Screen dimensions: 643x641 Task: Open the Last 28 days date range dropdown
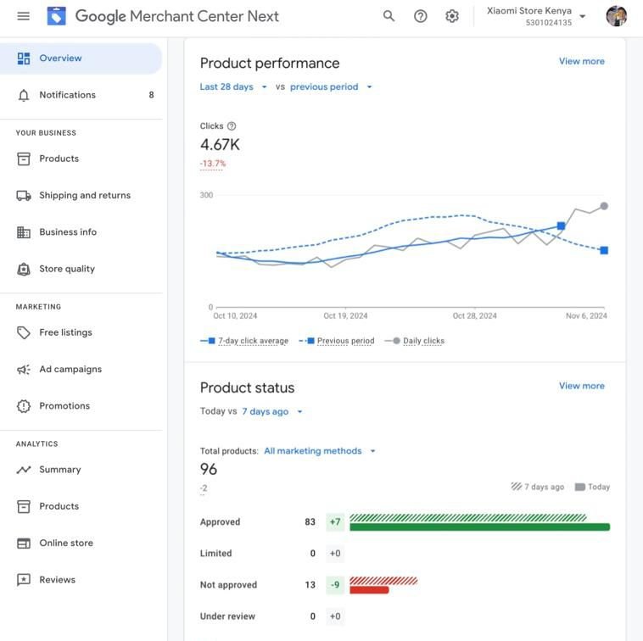pos(233,86)
